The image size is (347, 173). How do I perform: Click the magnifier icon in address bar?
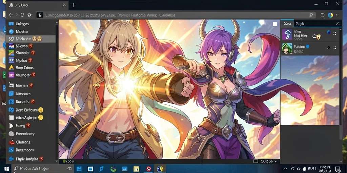311,15
